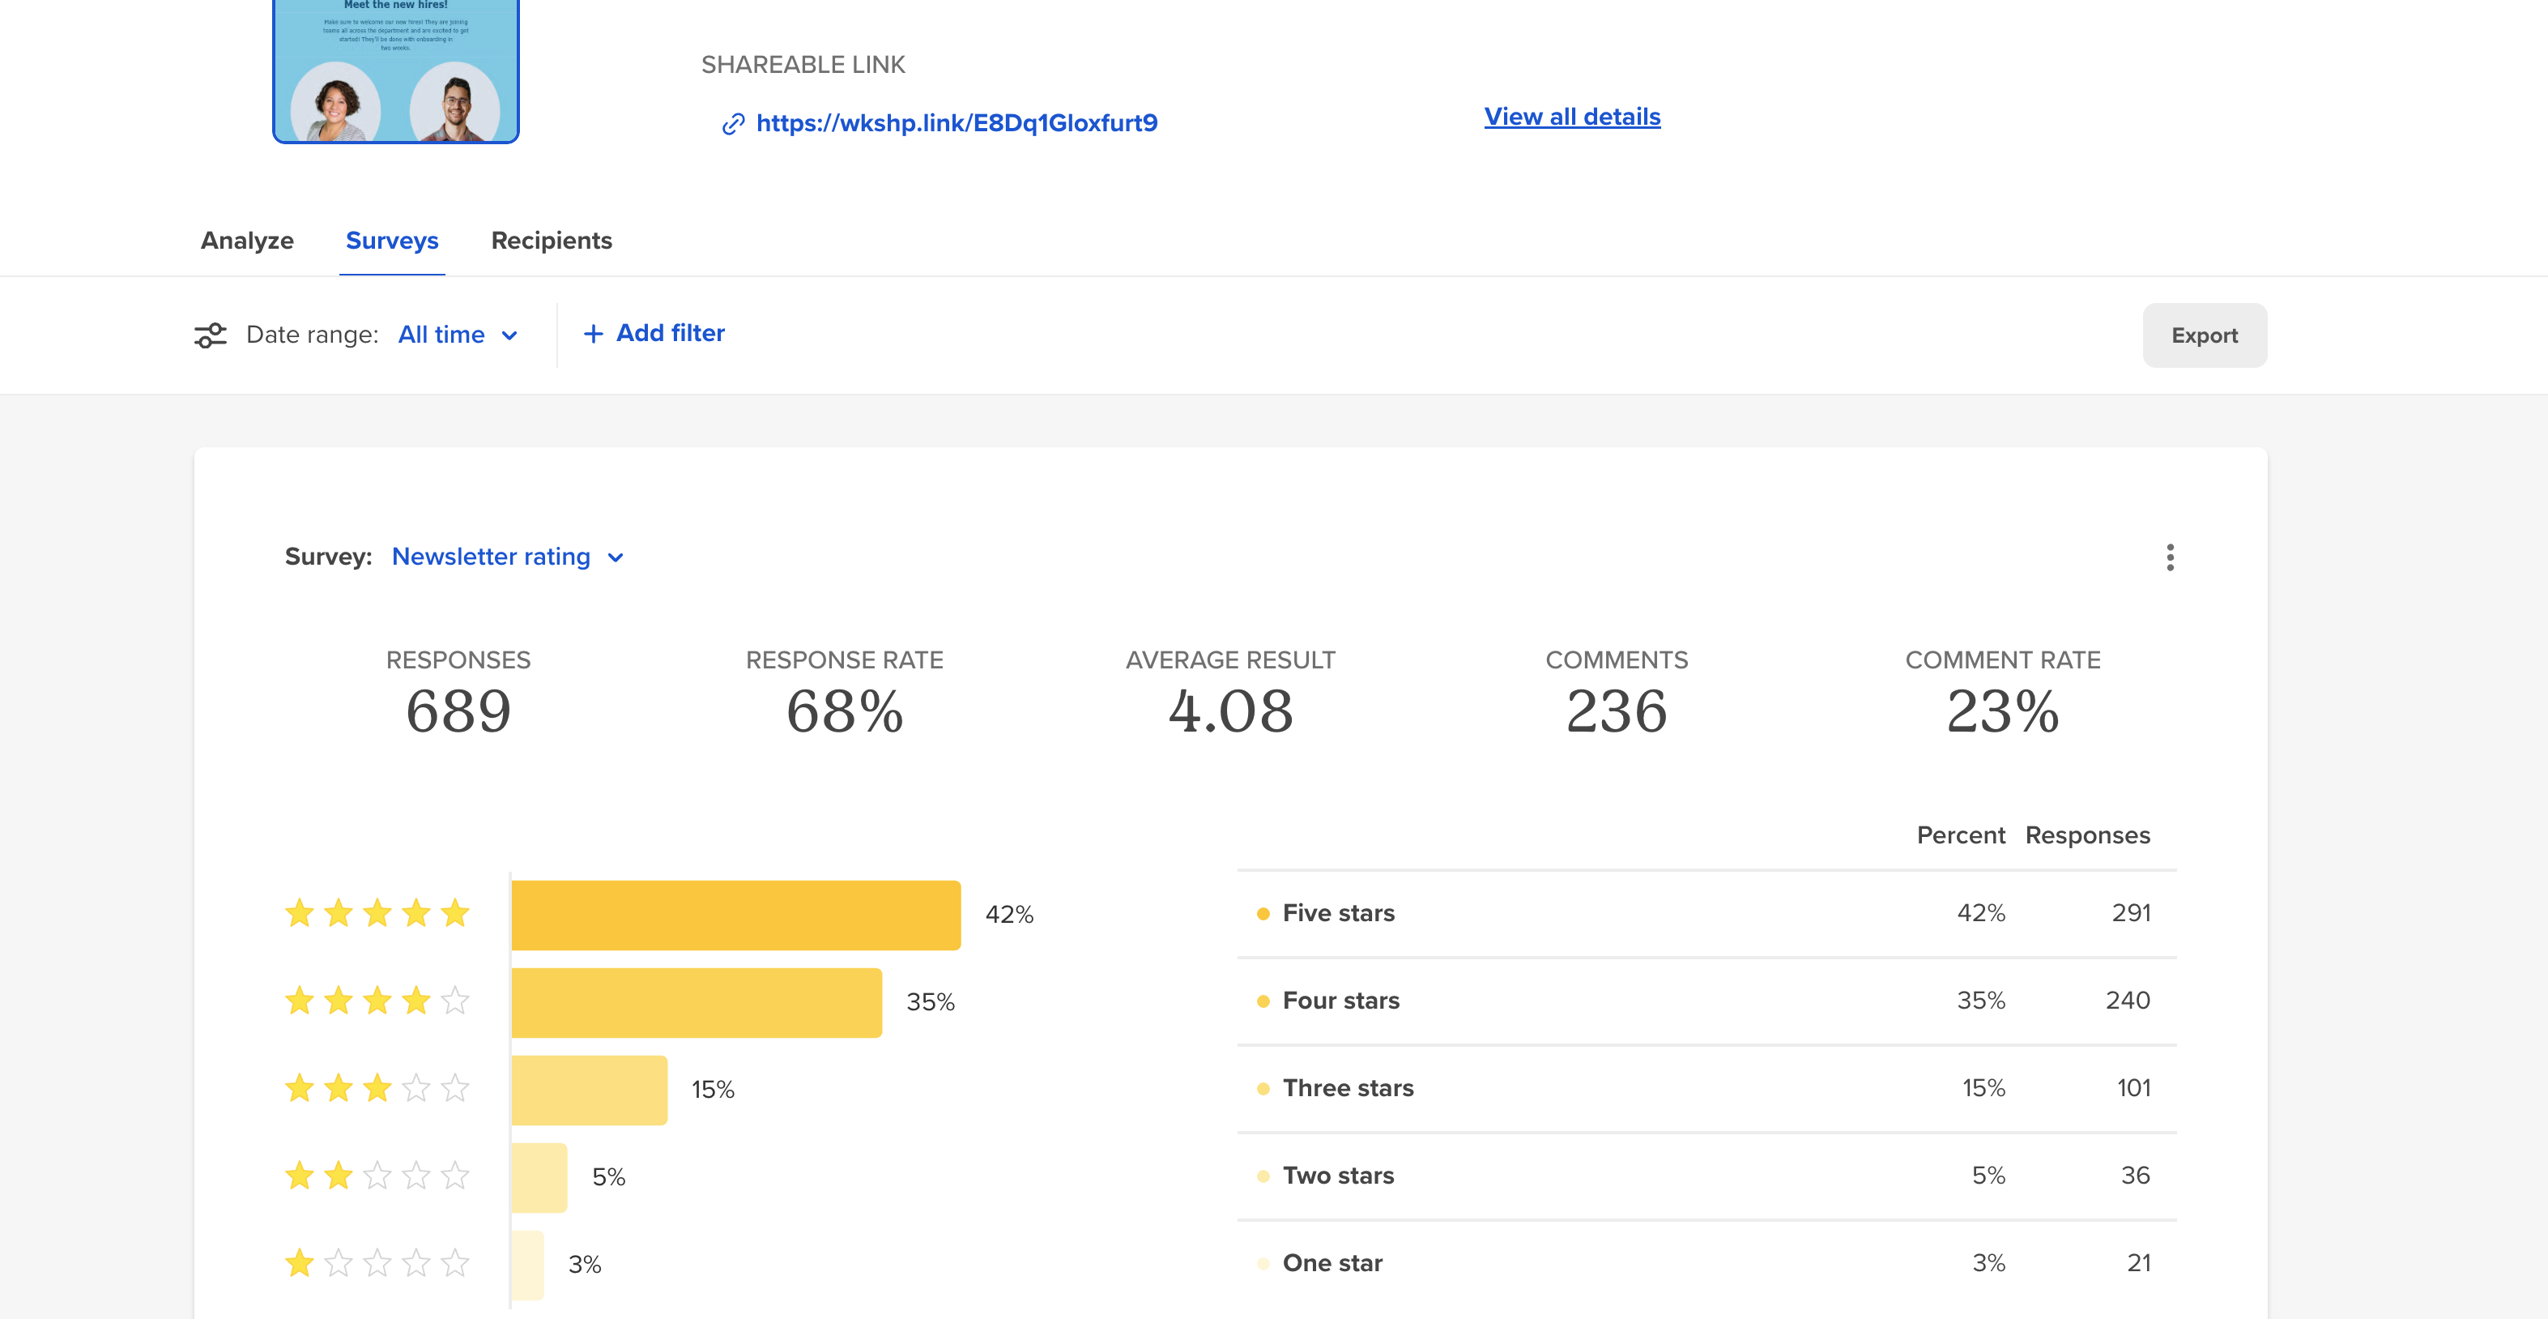
Task: Click the 689 responses value
Action: coord(459,711)
